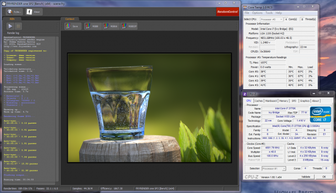Image resolution: width=336 pixels, height=193 pixels.
Task: Click the Rendertime entry in Fryrender status bar
Action: [x=18, y=188]
